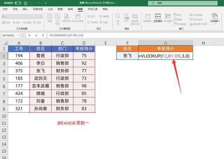
Task: Open the 开发工具 Developer tab
Action: click(92, 9)
